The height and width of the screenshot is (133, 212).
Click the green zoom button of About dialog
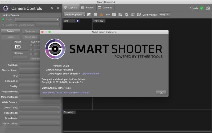50,32
